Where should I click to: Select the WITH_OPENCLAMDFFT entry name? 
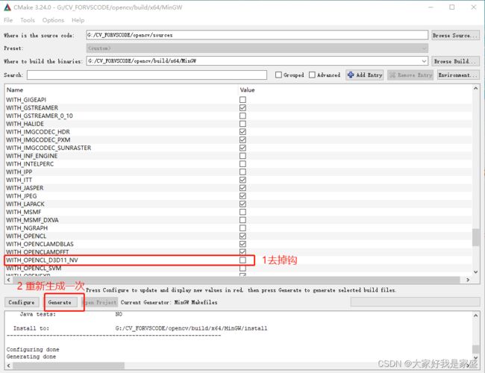pos(37,252)
